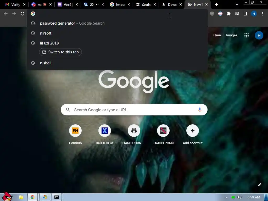The width and height of the screenshot is (268, 201).
Task: Start voice search with microphone icon
Action: (x=200, y=110)
